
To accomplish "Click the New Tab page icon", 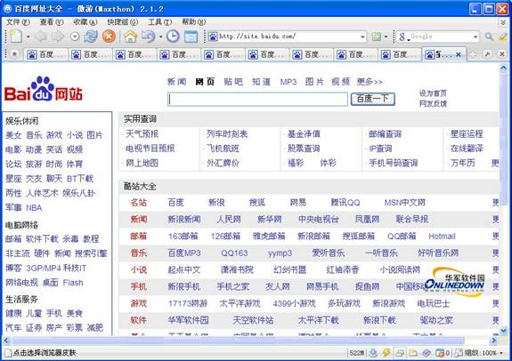I will (16, 36).
